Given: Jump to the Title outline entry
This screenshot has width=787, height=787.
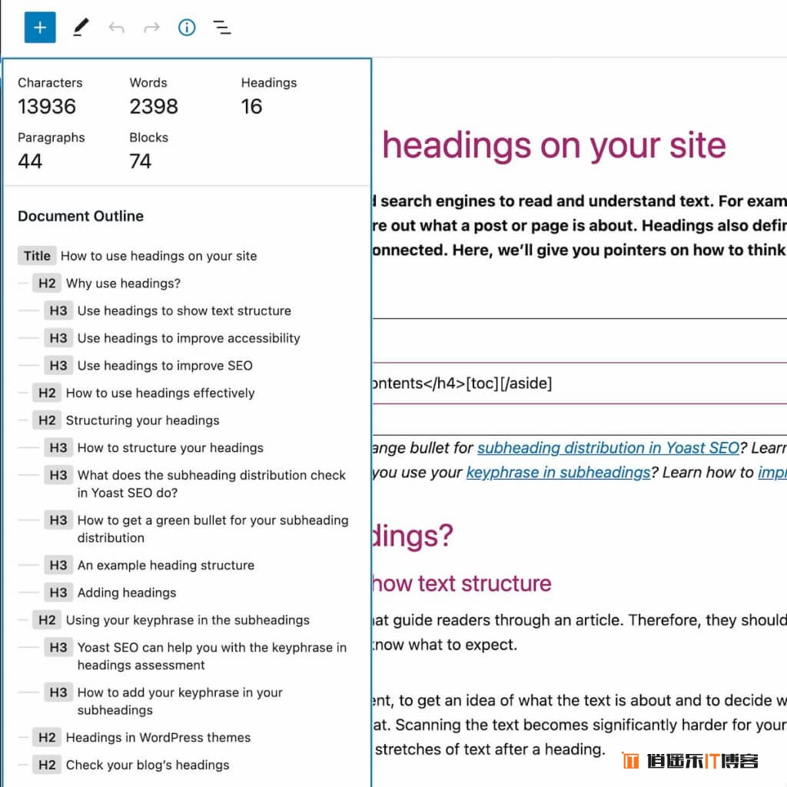Looking at the screenshot, I should tap(137, 256).
